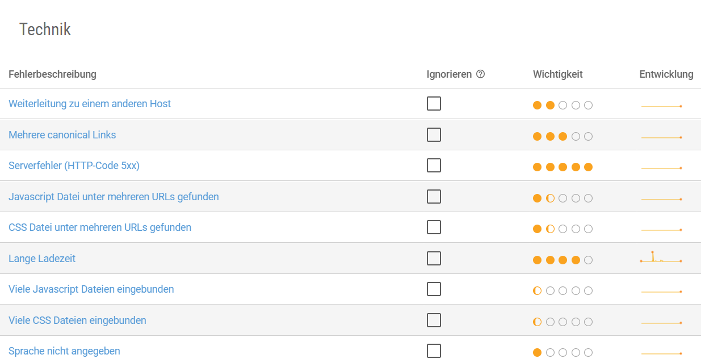Tick ignore checkbox for Weiterleitung zu einem anderen Host

434,103
